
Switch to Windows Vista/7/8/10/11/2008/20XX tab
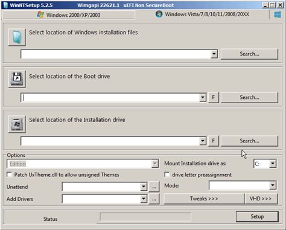[202, 14]
